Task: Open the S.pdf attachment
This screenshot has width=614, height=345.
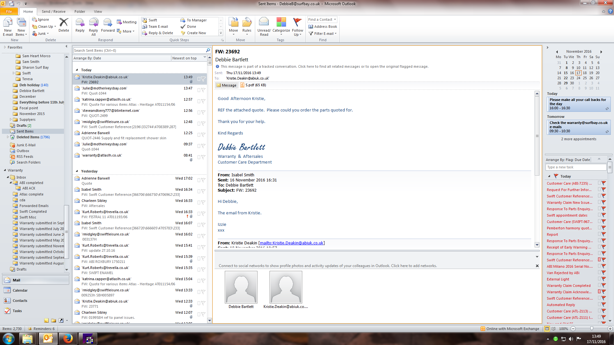Action: point(253,85)
